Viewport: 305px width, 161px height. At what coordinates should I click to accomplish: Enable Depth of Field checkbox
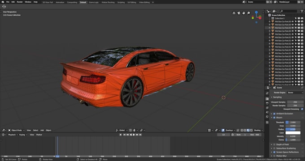coord(274,144)
